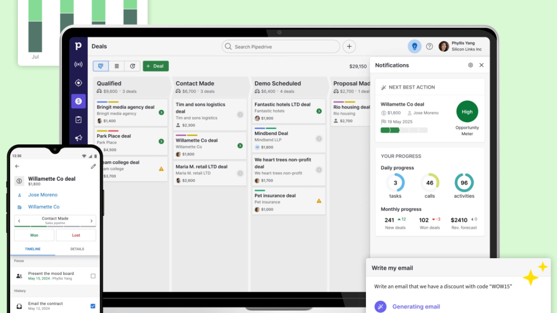Image resolution: width=557 pixels, height=313 pixels.
Task: Click the High Opportunity Meter badge
Action: (467, 112)
